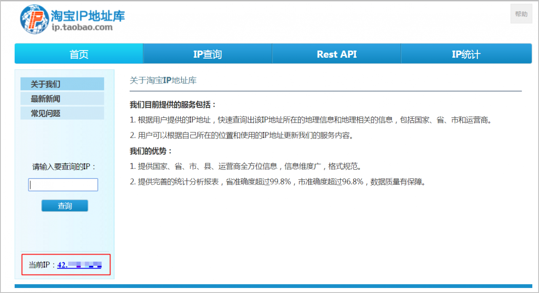This screenshot has height=293, width=539.
Task: Go to the Rest API tab
Action: pos(336,54)
